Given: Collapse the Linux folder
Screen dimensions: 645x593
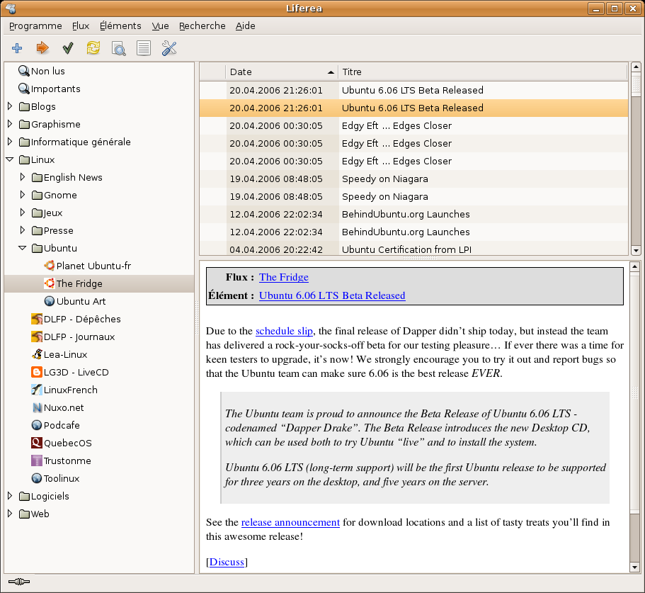Looking at the screenshot, I should [10, 159].
